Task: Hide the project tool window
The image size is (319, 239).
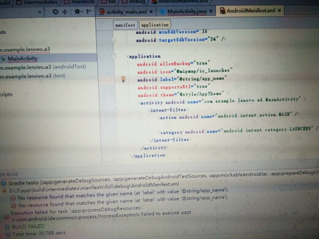Action: pyautogui.click(x=89, y=12)
